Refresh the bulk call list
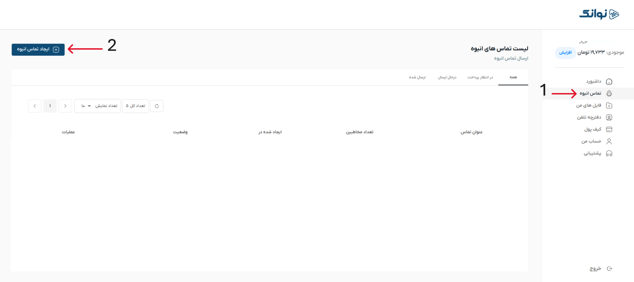 tap(157, 106)
